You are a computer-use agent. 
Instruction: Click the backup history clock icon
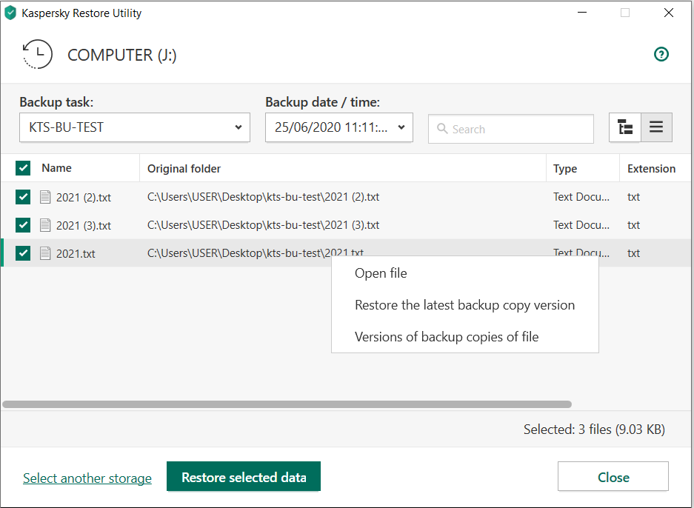[37, 55]
